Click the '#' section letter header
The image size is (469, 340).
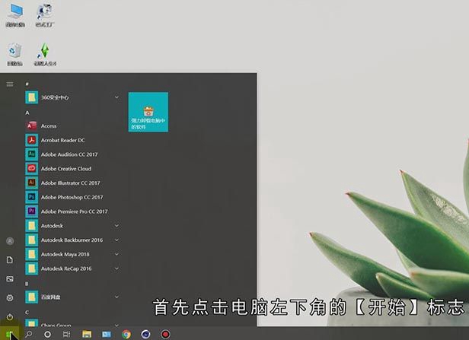[x=27, y=84]
